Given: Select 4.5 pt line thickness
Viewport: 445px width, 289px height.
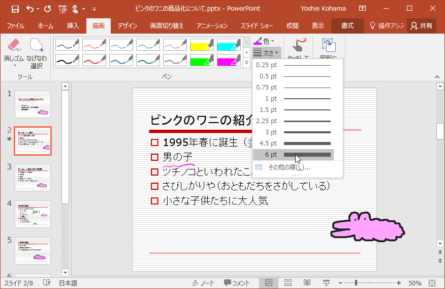Looking at the screenshot, I should (x=293, y=143).
